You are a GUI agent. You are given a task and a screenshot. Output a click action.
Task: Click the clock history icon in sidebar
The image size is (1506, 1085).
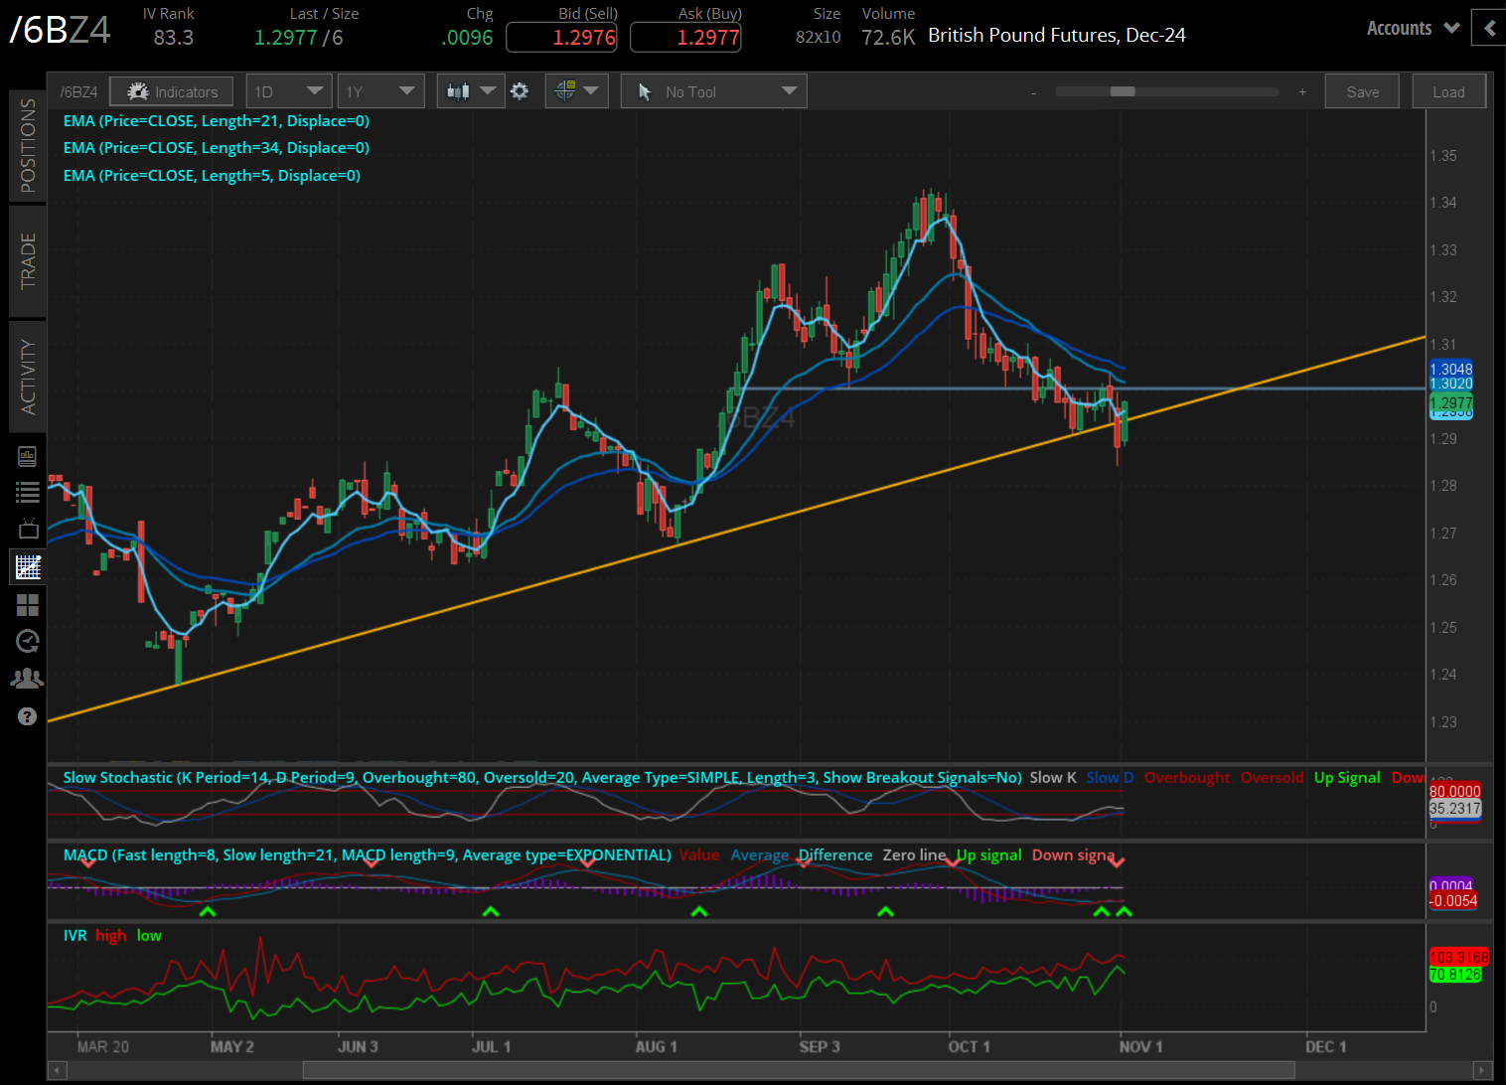(28, 642)
